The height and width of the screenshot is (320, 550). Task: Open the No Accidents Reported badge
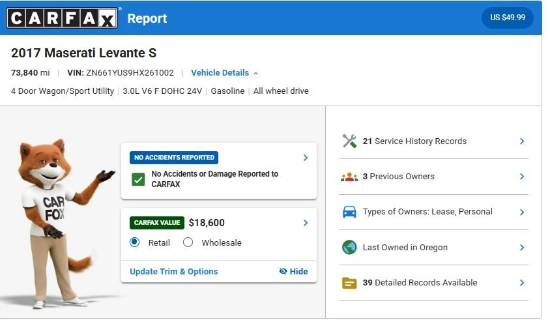(174, 158)
